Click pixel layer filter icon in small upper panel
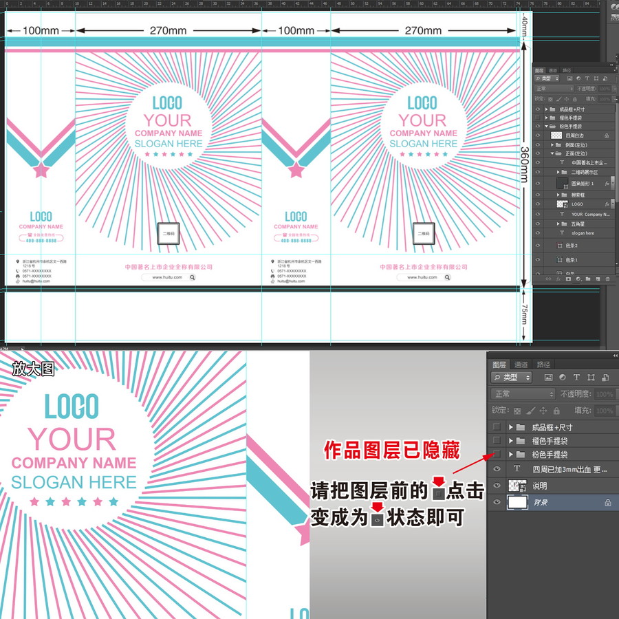619x619 pixels. tap(570, 78)
